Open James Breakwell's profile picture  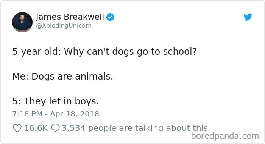tap(22, 22)
